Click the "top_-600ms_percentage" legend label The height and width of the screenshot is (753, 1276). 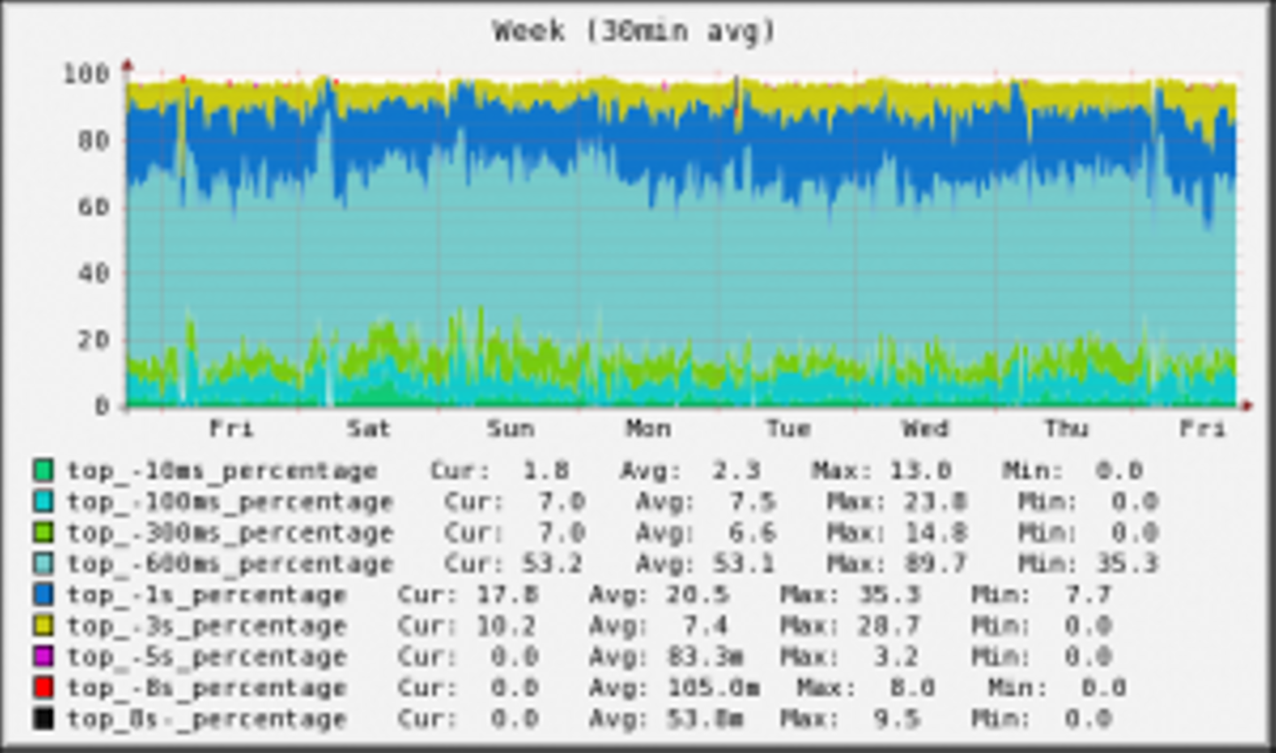click(x=230, y=564)
